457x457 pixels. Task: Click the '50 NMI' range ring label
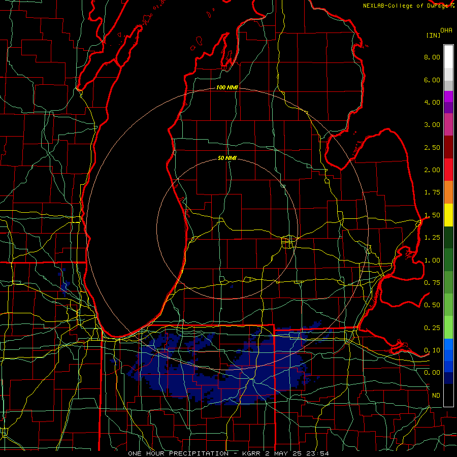point(227,158)
